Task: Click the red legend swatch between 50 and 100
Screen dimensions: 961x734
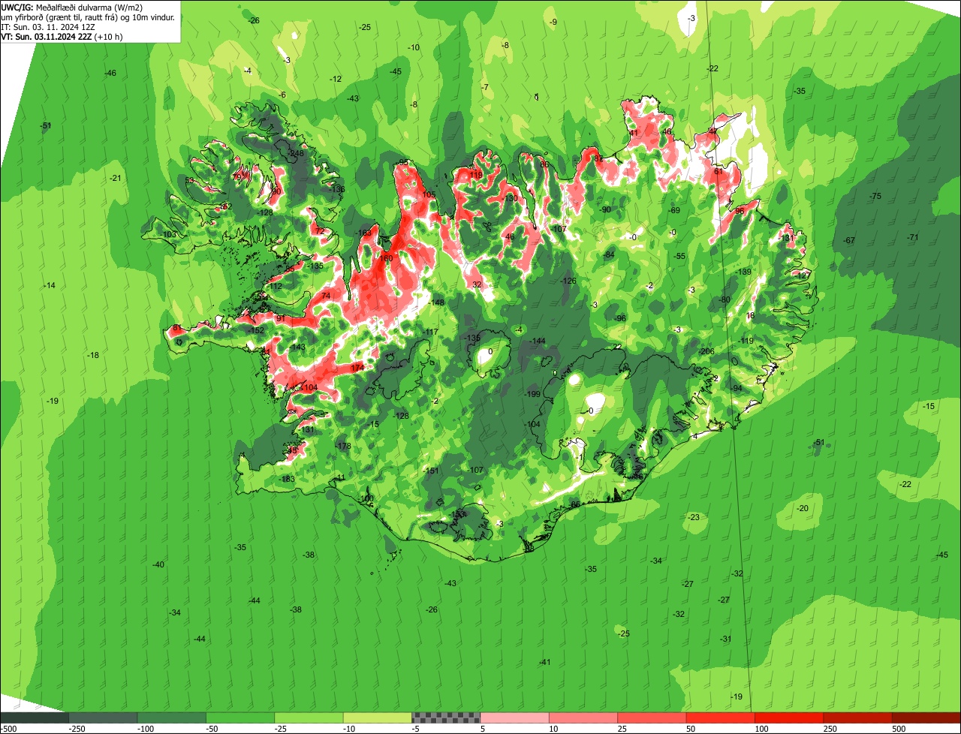Action: click(720, 717)
